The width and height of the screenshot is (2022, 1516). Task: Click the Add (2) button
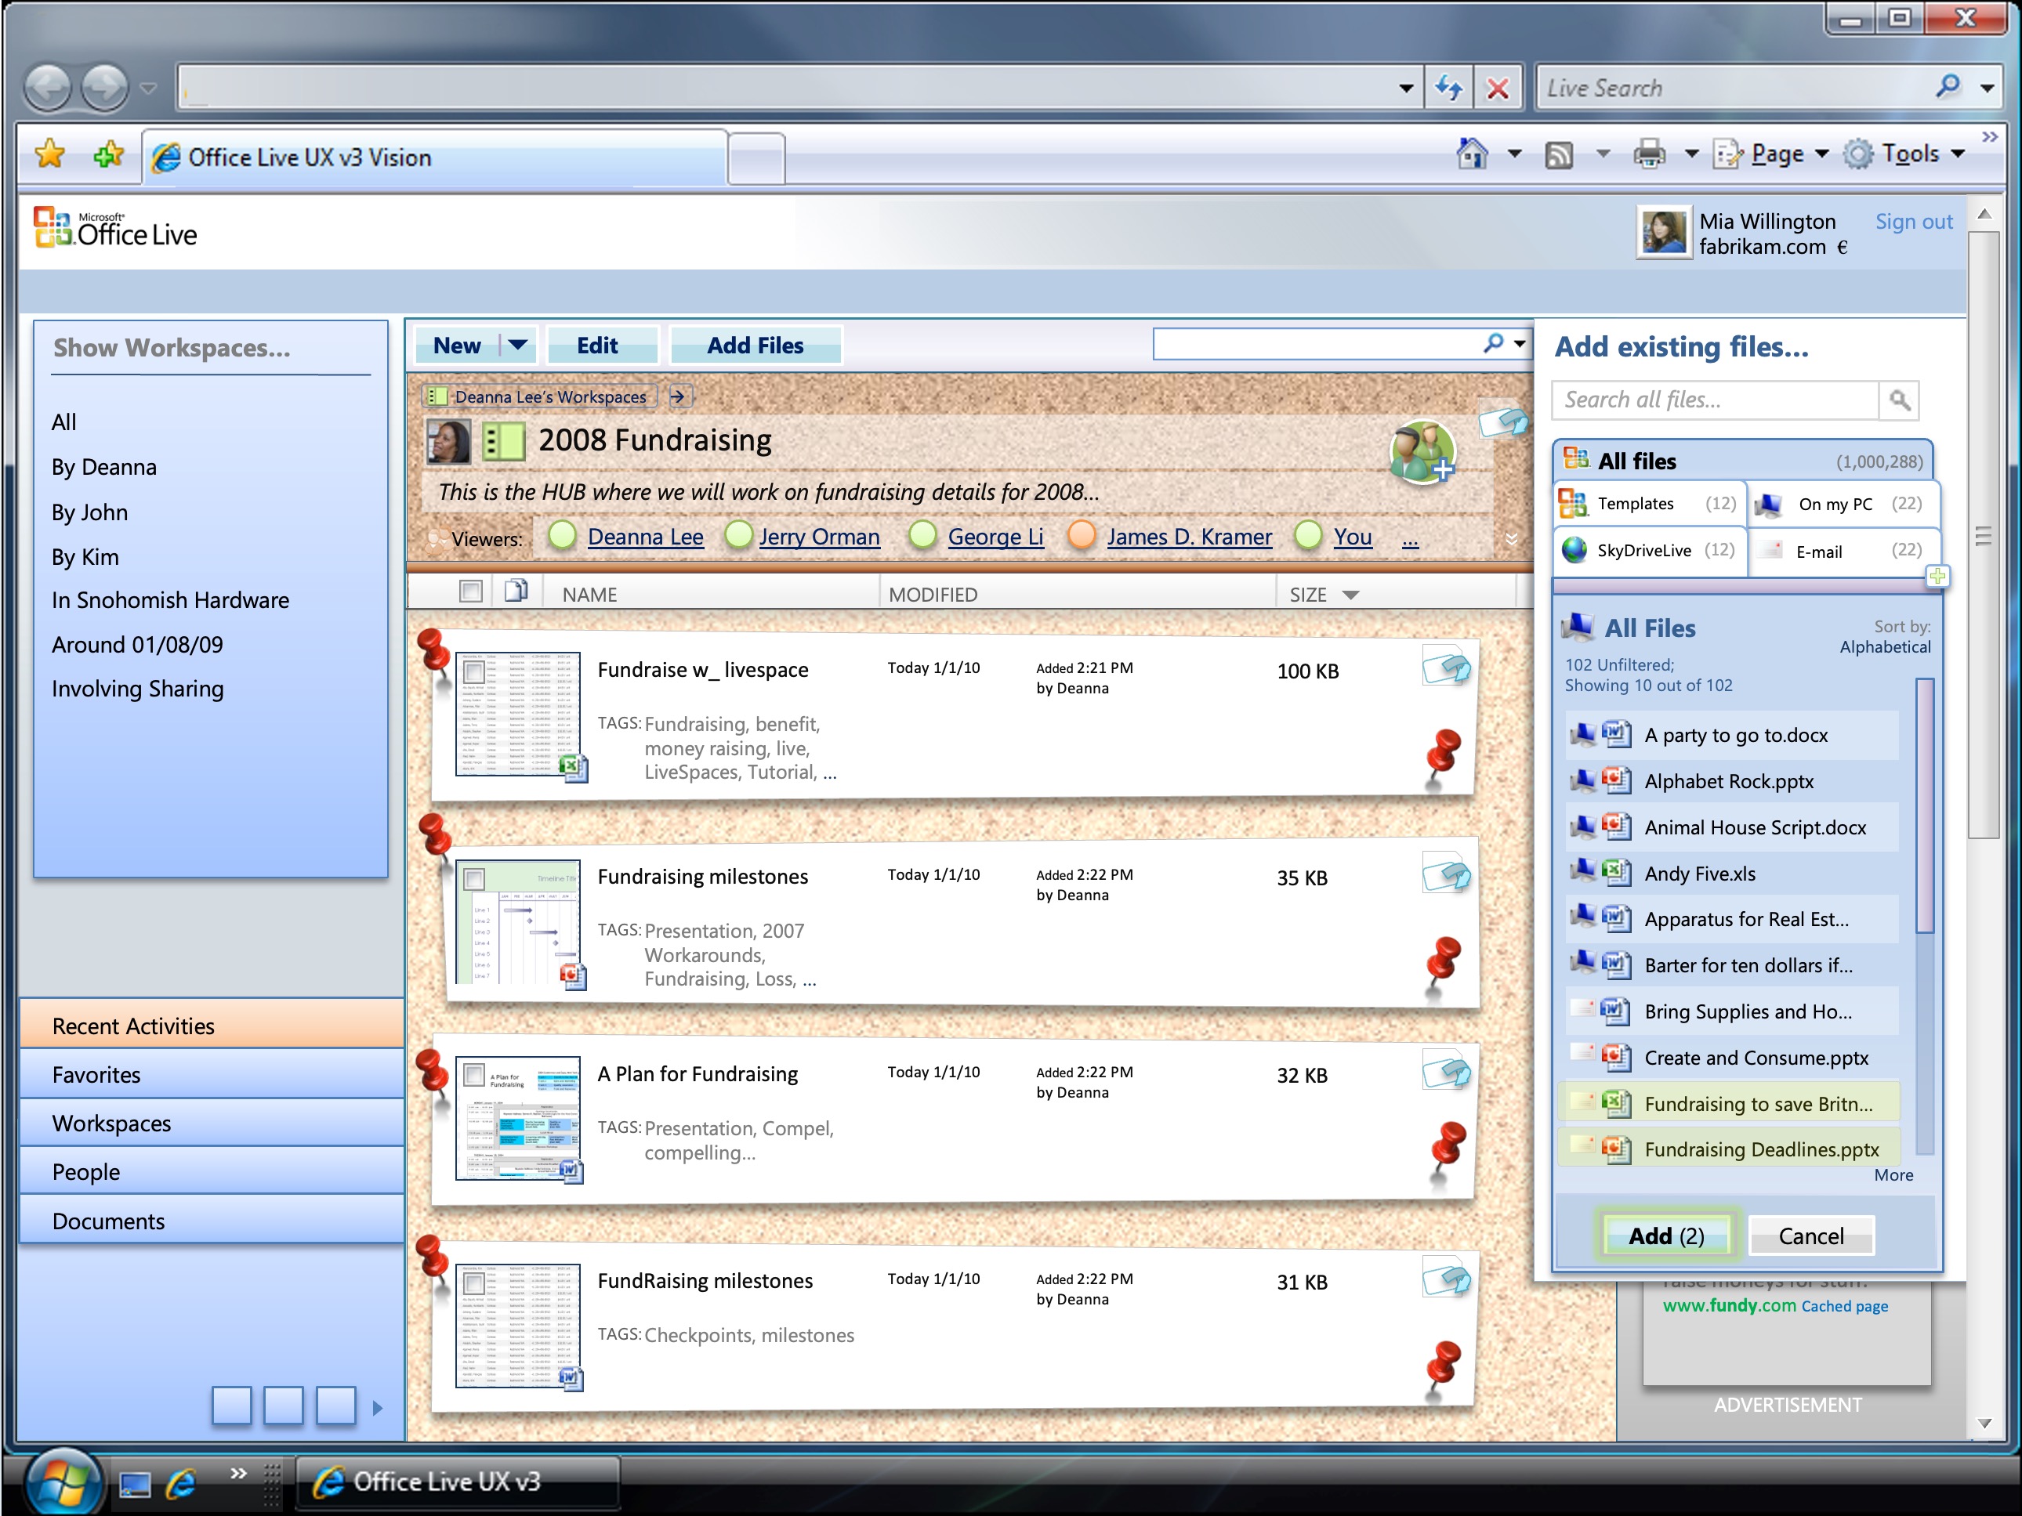tap(1665, 1236)
